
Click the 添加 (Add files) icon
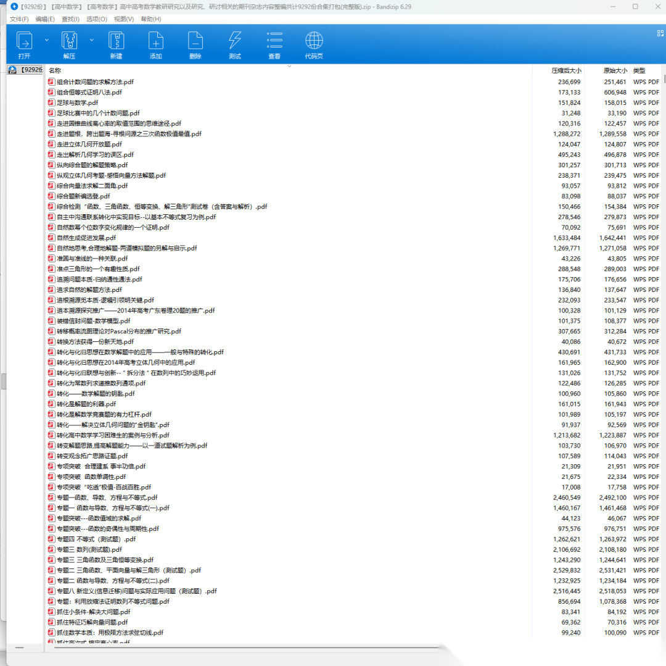[155, 41]
